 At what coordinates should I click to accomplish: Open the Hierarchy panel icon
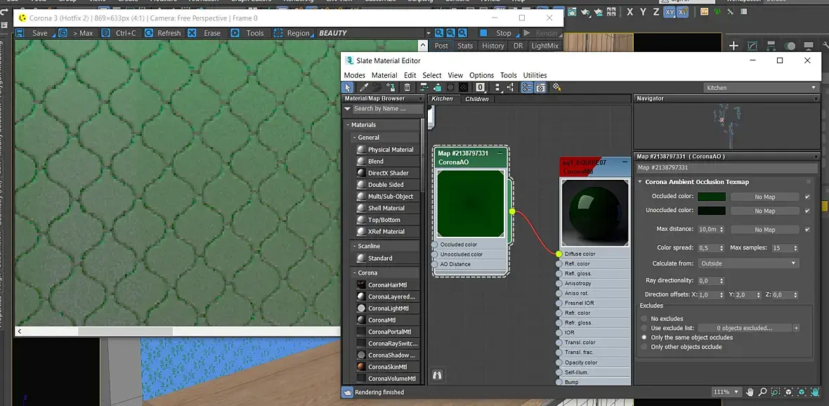click(771, 46)
